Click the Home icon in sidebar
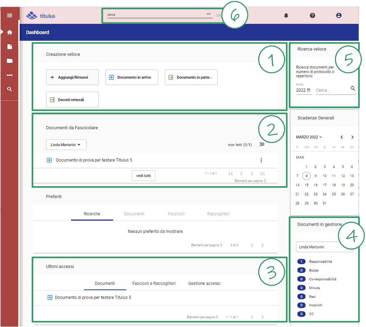Viewport: 366px width, 327px height. tap(10, 32)
